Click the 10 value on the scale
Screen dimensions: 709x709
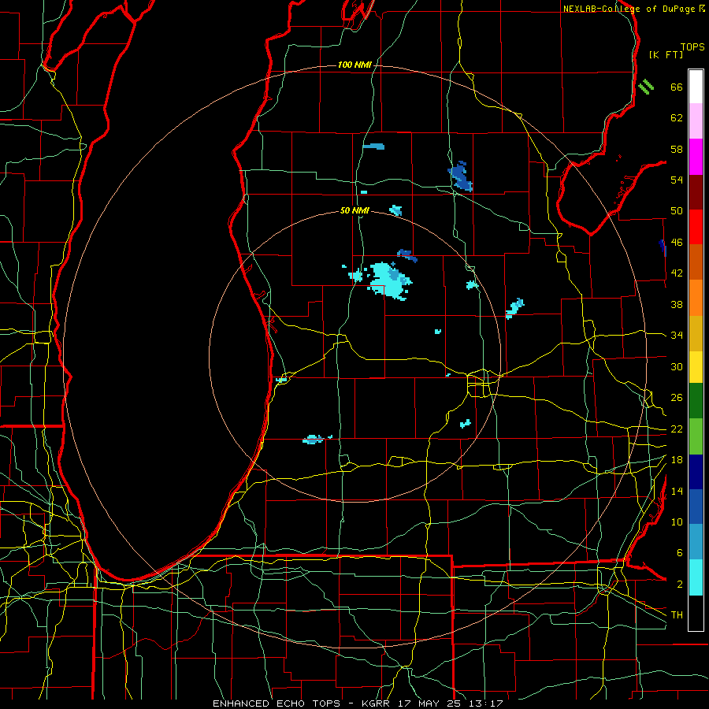677,522
